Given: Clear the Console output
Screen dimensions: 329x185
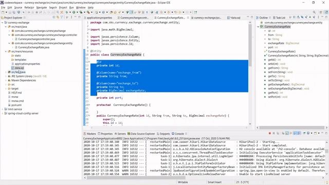Looking at the screenshot, I should [x=283, y=133].
